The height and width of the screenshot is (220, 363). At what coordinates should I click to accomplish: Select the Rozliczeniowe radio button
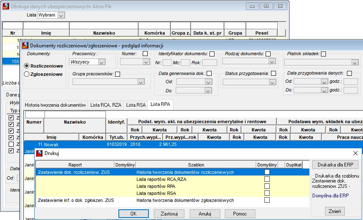coord(27,66)
